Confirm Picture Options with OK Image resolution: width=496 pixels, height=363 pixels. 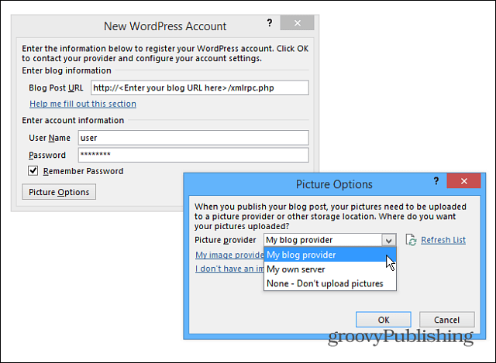pyautogui.click(x=384, y=320)
